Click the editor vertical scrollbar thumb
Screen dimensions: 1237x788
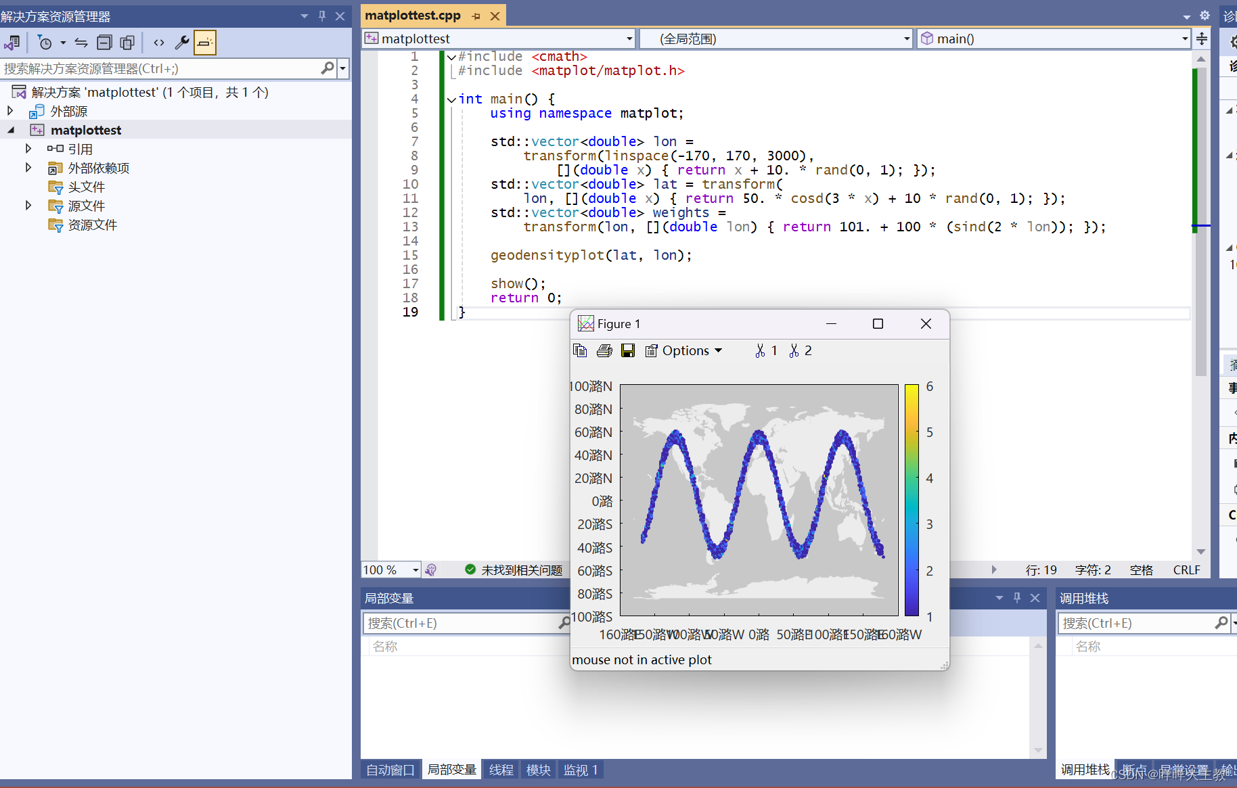coord(1201,223)
